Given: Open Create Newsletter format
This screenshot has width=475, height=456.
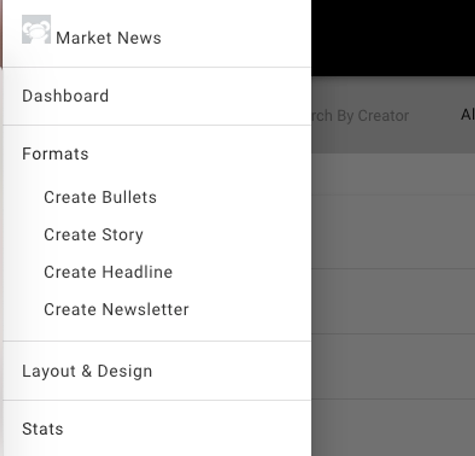Looking at the screenshot, I should 116,309.
